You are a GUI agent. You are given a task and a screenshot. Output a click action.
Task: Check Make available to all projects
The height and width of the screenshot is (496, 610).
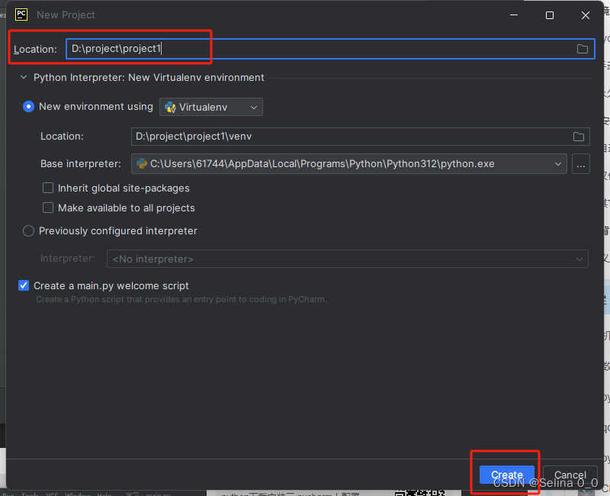47,208
